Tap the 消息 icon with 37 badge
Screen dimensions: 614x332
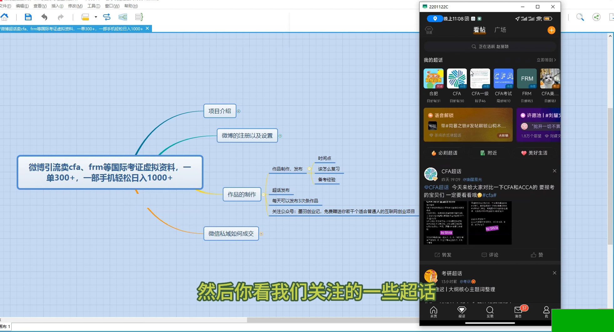coord(519,311)
